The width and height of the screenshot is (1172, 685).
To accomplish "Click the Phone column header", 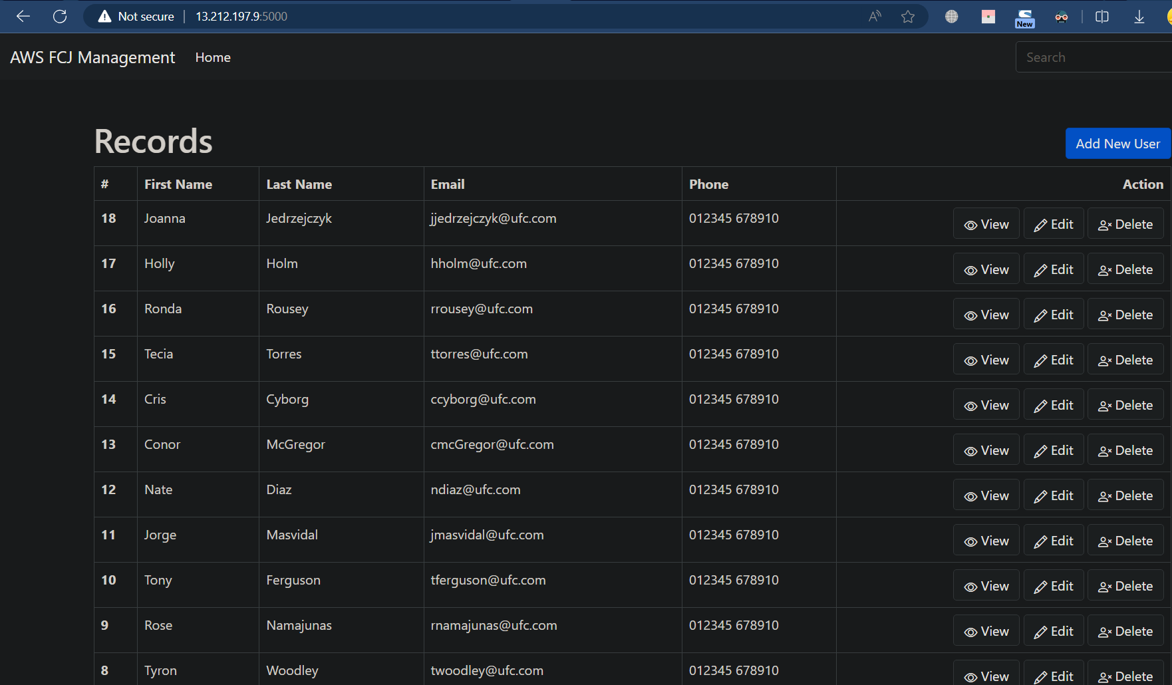I will [709, 184].
